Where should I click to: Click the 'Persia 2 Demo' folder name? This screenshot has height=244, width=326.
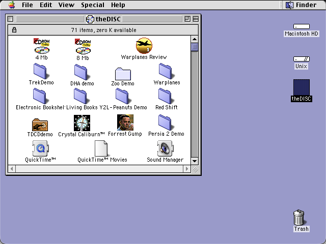(166, 134)
